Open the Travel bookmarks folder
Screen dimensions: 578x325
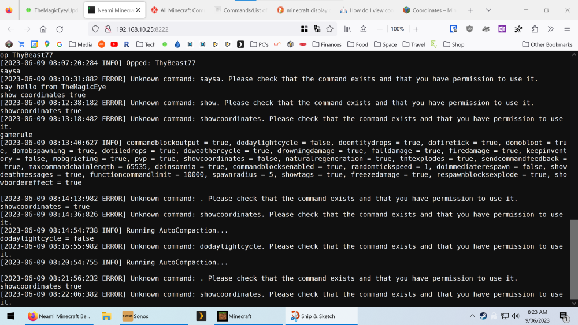[x=414, y=44]
